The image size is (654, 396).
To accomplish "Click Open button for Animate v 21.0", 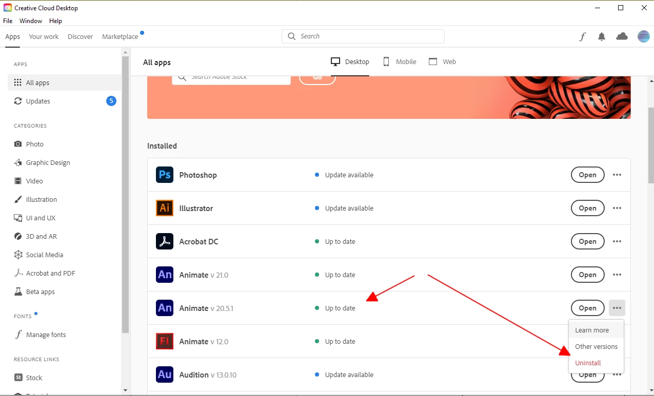I will pyautogui.click(x=587, y=275).
